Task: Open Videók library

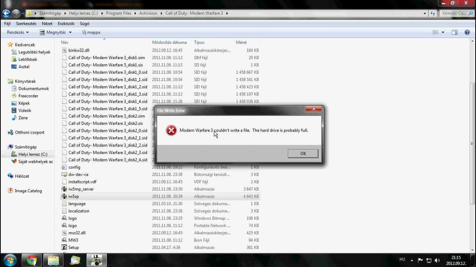Action: click(25, 111)
